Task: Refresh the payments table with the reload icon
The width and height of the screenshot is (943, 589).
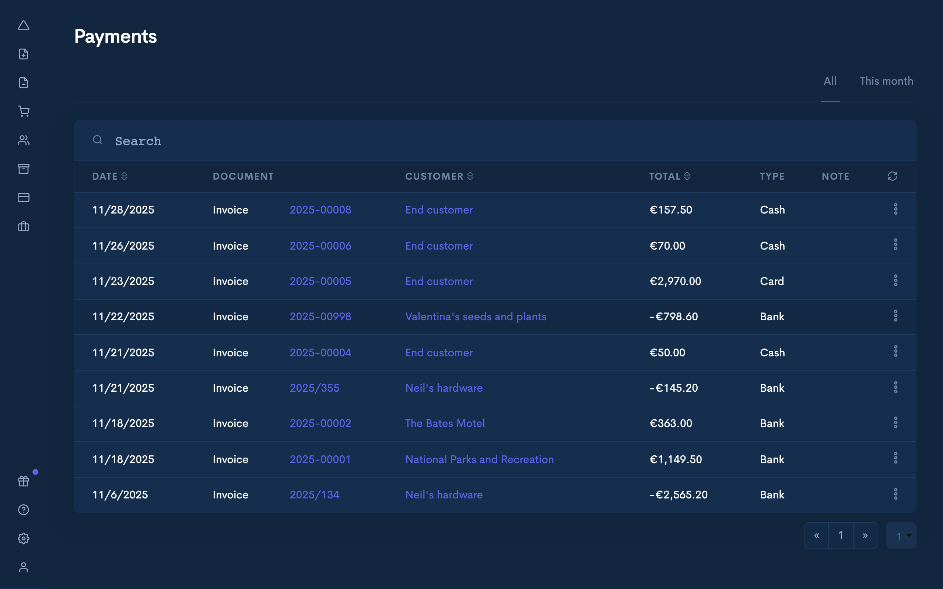Action: point(893,176)
